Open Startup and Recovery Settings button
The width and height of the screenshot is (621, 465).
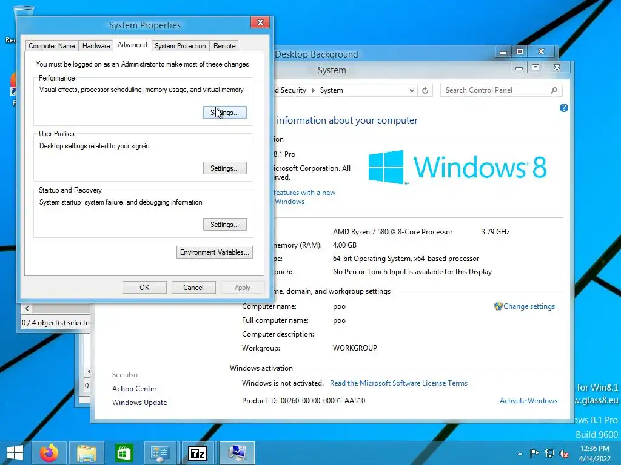coord(224,224)
